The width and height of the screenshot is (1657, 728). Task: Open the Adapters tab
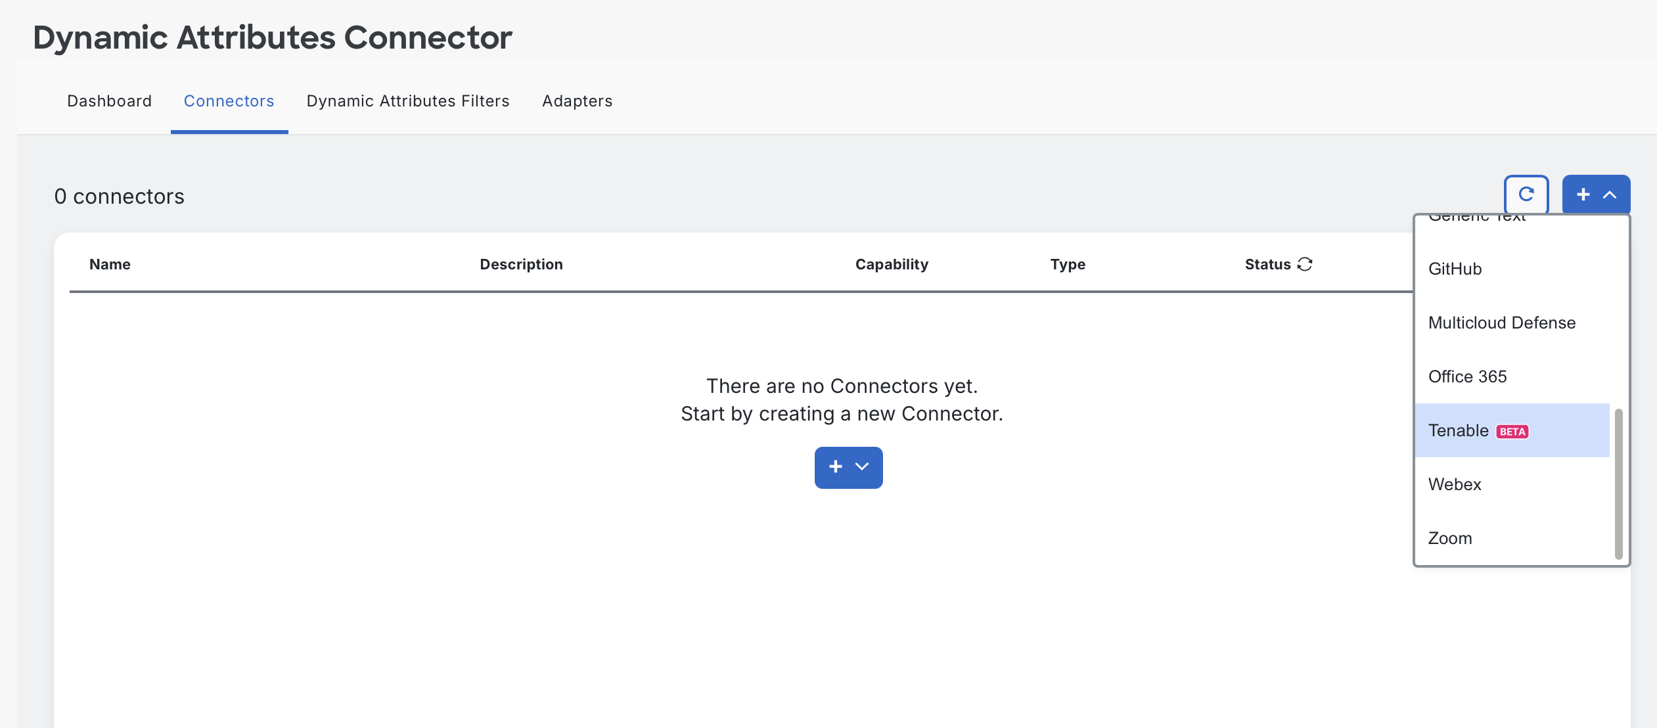pyautogui.click(x=577, y=101)
